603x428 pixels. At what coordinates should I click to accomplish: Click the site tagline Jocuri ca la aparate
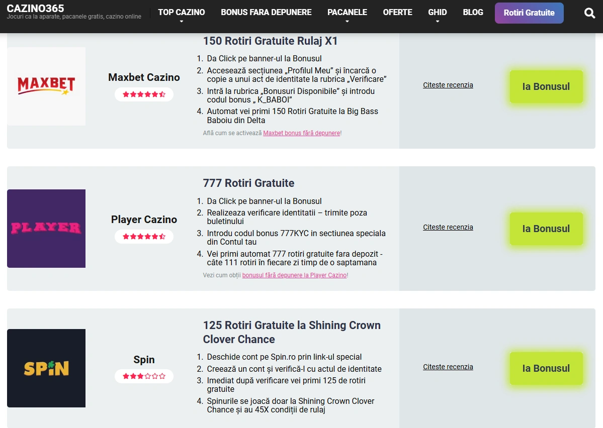[74, 17]
